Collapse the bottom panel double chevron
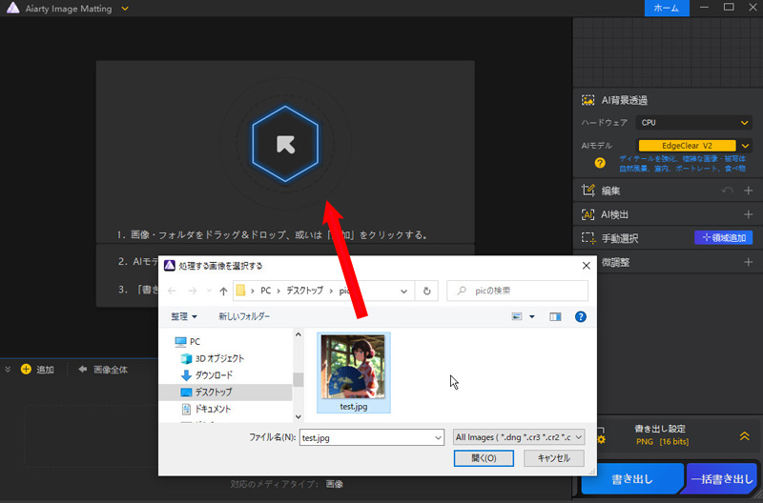Image resolution: width=763 pixels, height=503 pixels. pyautogui.click(x=8, y=370)
